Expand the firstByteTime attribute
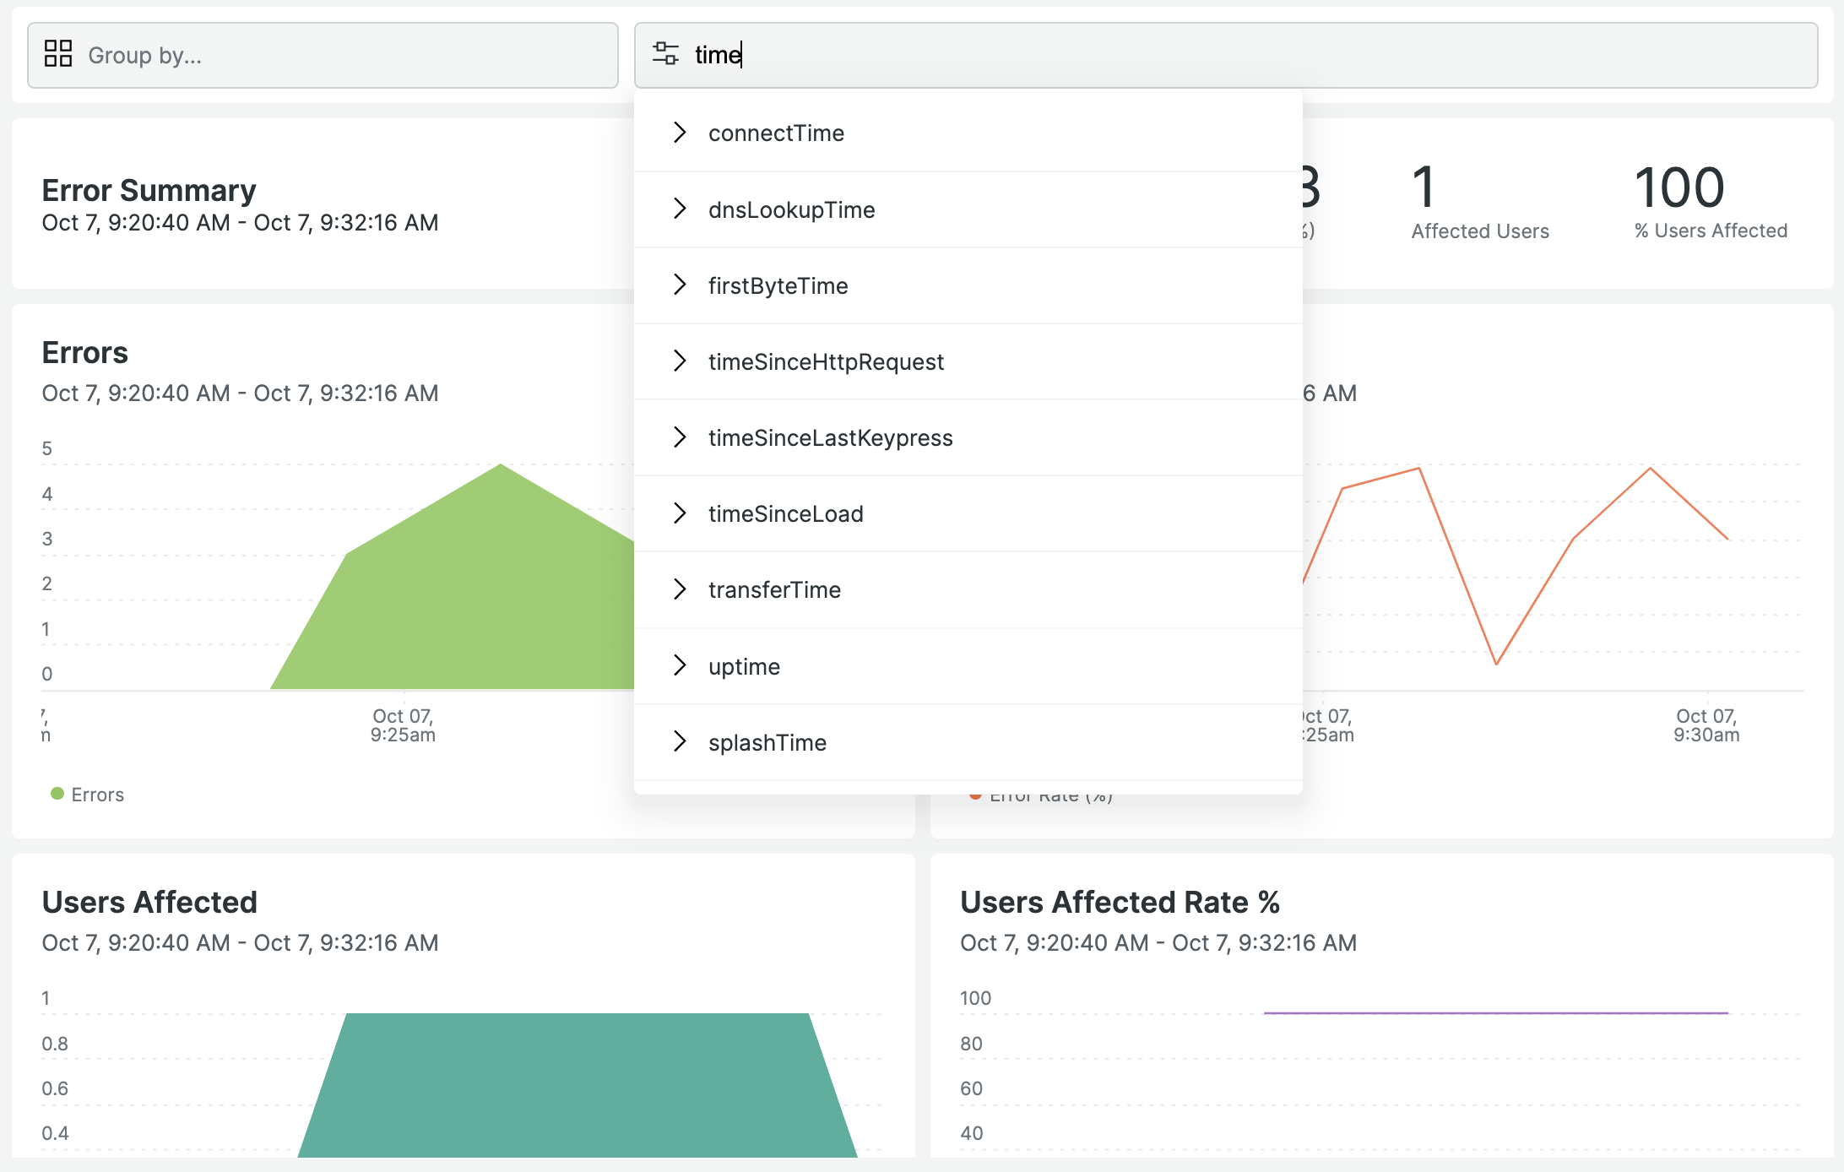Viewport: 1844px width, 1172px height. (x=680, y=284)
